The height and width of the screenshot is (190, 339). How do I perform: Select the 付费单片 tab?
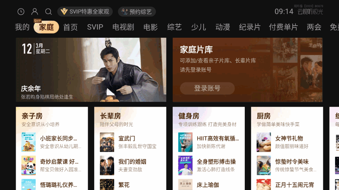tap(283, 27)
